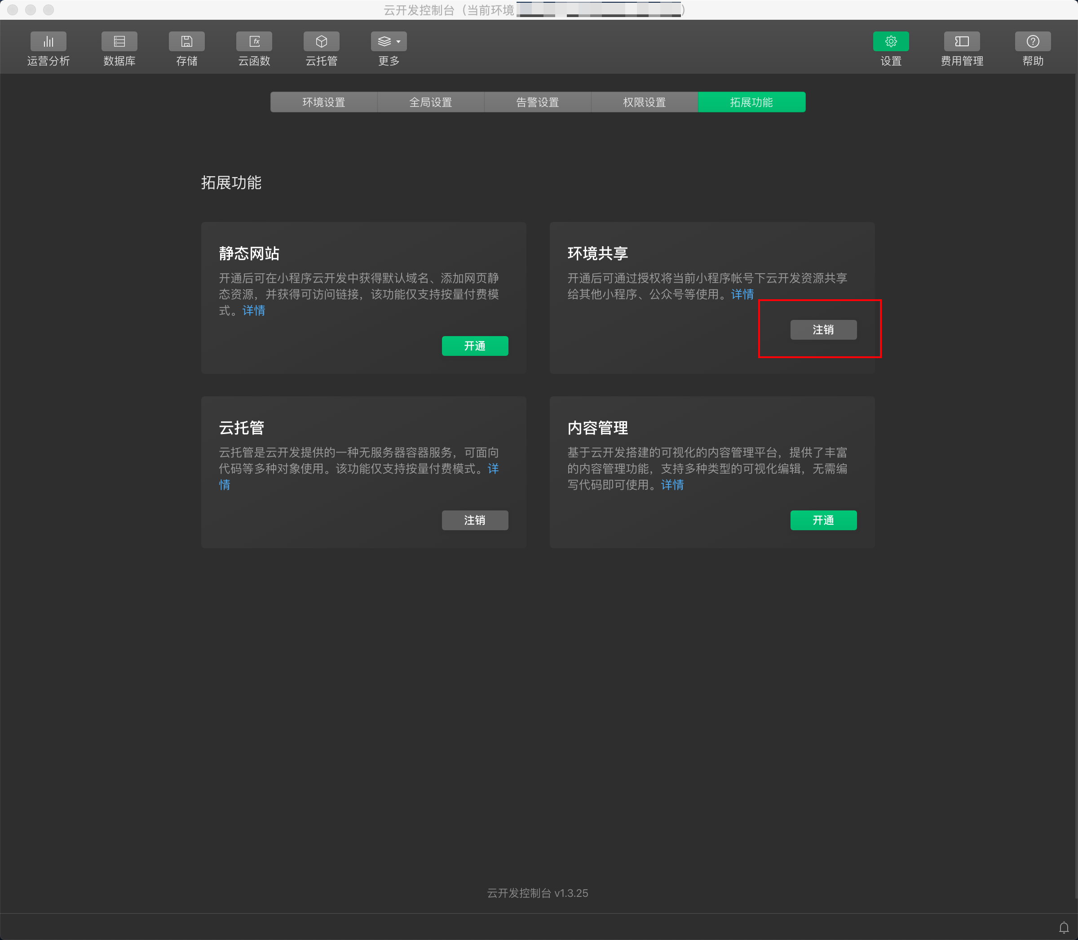Open the 数据库 database icon
The height and width of the screenshot is (940, 1078).
[x=119, y=41]
